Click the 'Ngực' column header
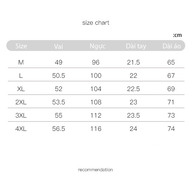The height and width of the screenshot is (176, 191). pos(97,46)
